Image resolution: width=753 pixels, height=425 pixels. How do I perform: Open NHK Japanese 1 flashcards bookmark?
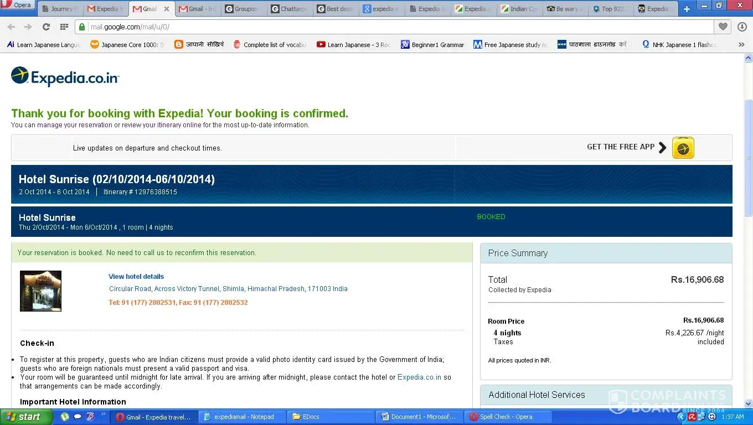pyautogui.click(x=679, y=45)
